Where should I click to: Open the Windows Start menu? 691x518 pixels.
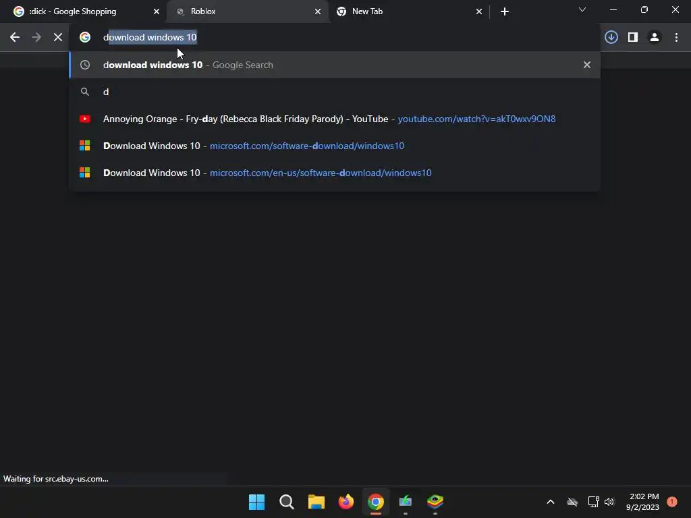click(256, 502)
